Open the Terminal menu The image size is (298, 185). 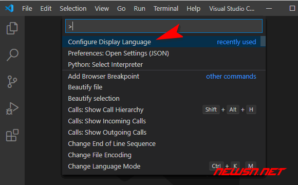coord(166,9)
